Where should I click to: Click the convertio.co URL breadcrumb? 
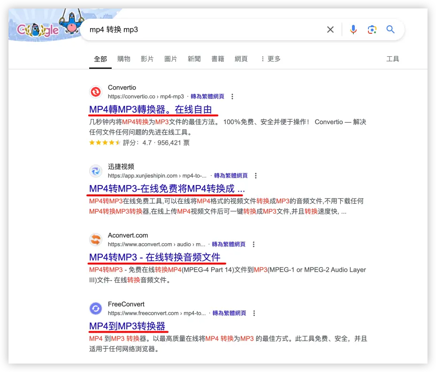tap(145, 97)
